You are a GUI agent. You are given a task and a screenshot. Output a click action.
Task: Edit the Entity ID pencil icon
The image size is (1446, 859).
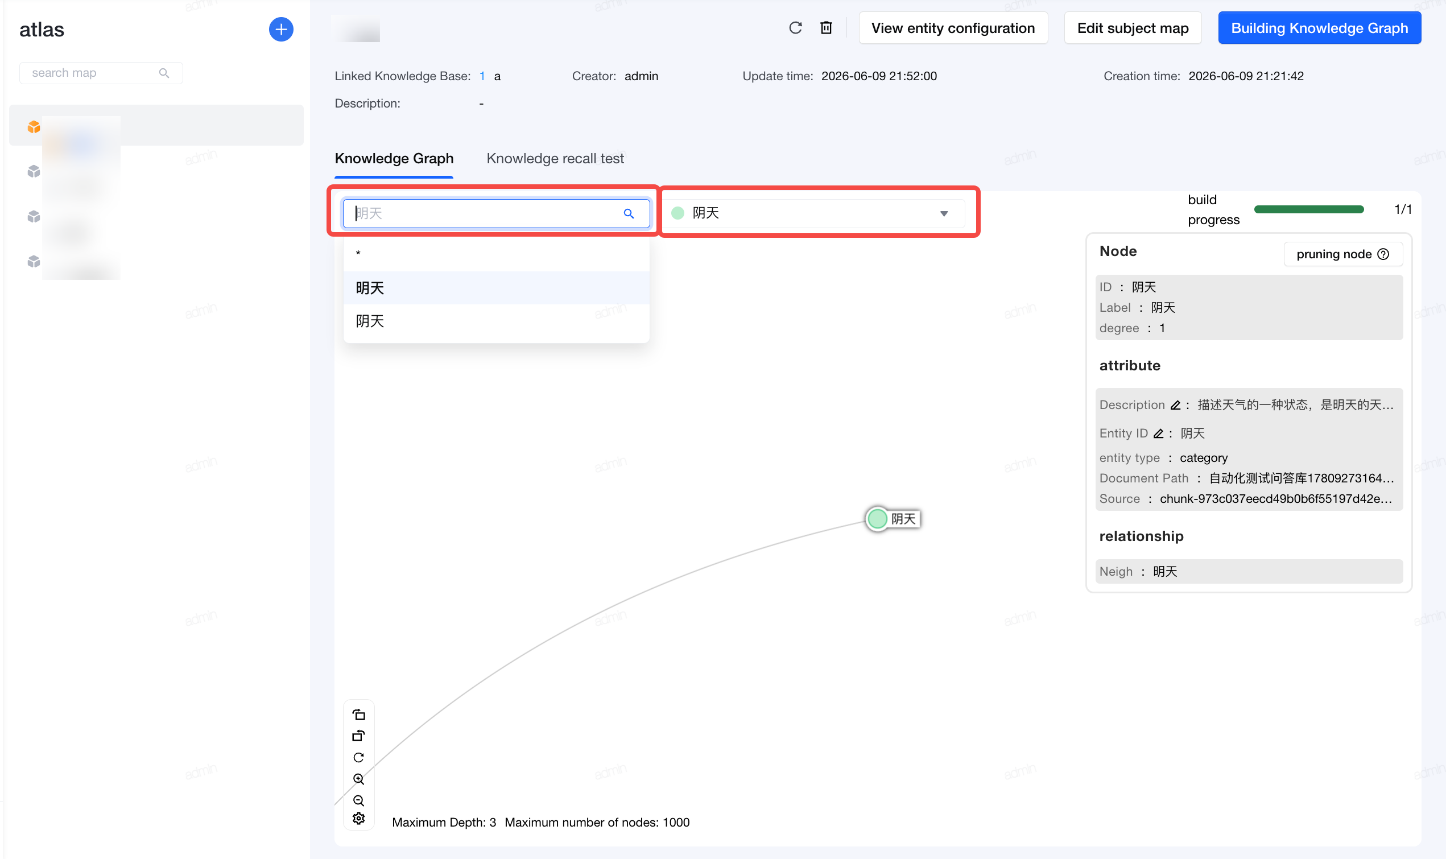click(1158, 433)
